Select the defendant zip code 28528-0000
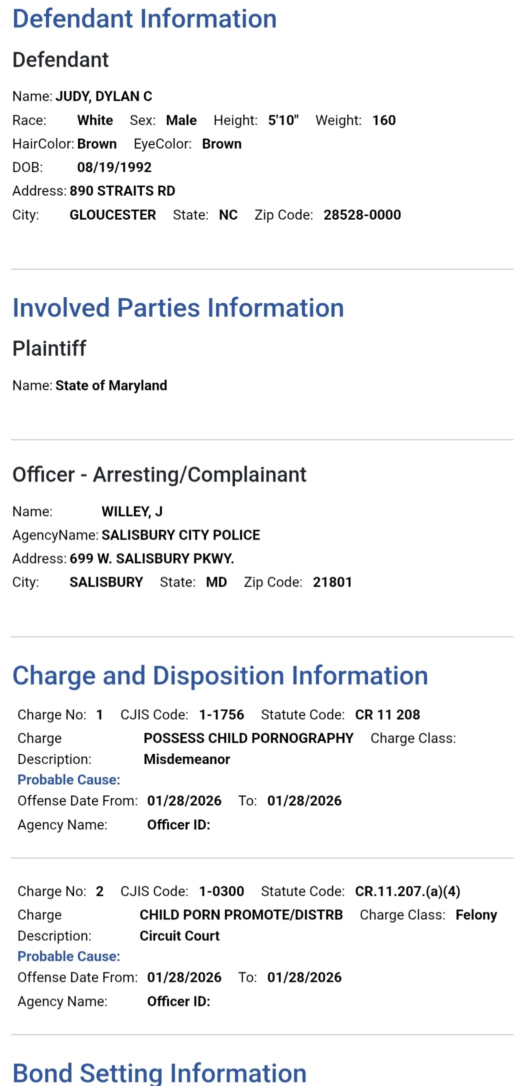The height and width of the screenshot is (1086, 523). click(362, 215)
